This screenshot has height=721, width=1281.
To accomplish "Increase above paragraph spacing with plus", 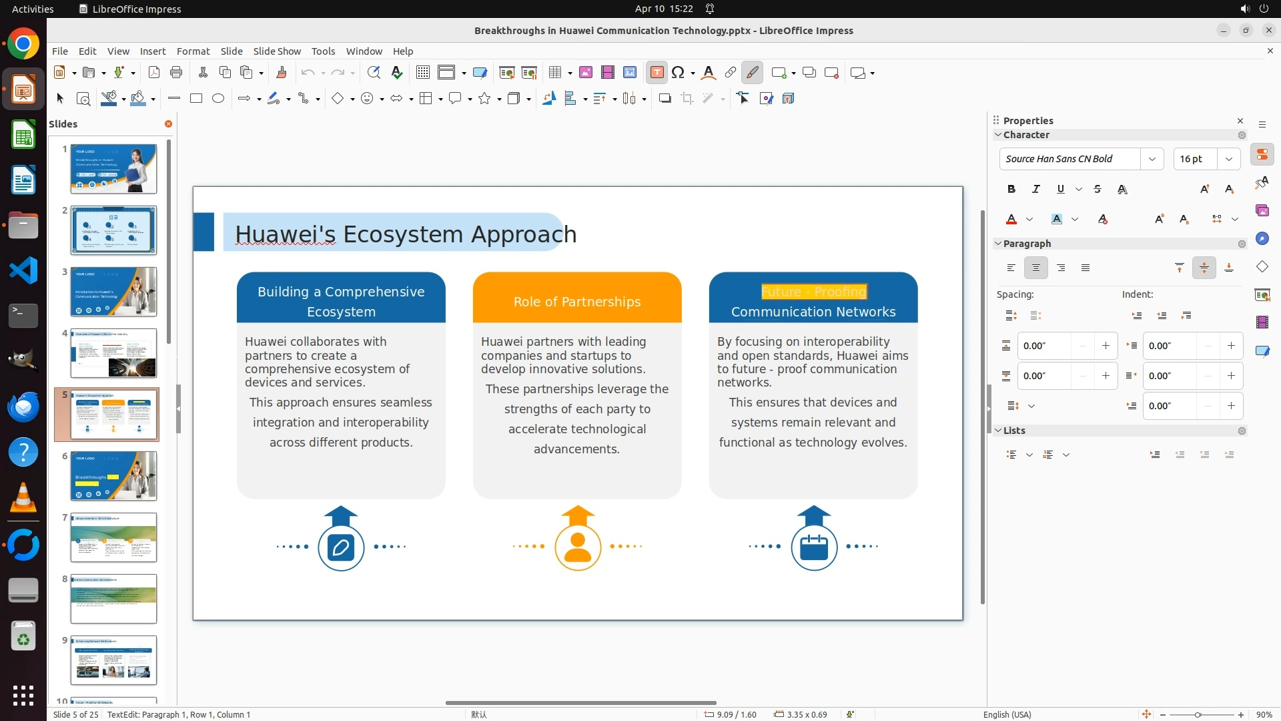I will (1106, 346).
